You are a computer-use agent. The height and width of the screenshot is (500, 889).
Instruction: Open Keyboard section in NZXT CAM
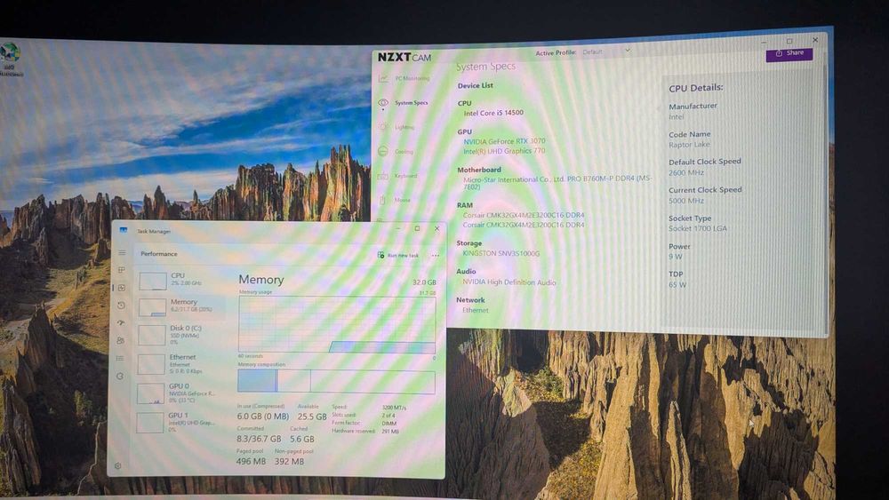[x=398, y=176]
